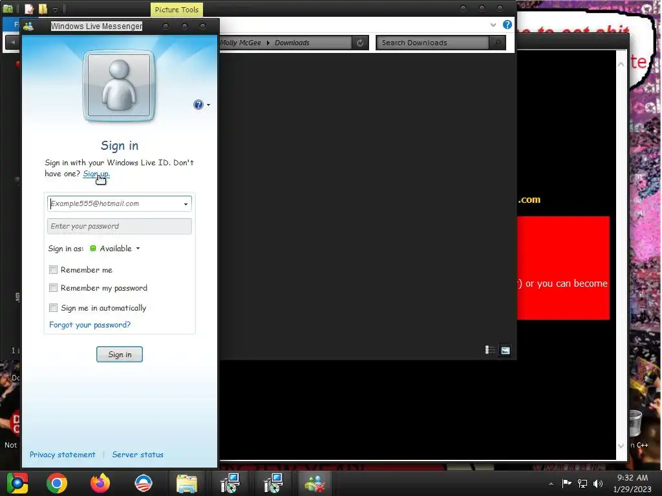Open the Server status link

click(138, 455)
